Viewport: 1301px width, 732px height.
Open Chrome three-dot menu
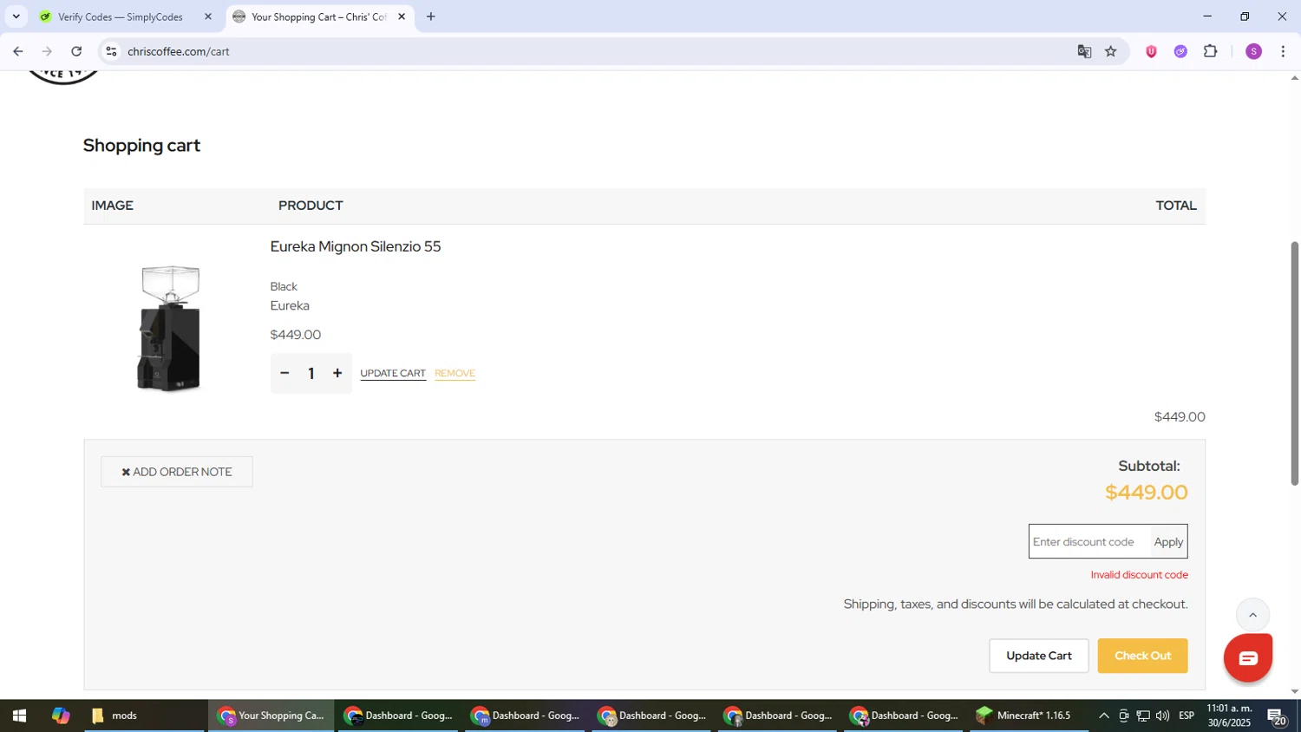tap(1284, 51)
